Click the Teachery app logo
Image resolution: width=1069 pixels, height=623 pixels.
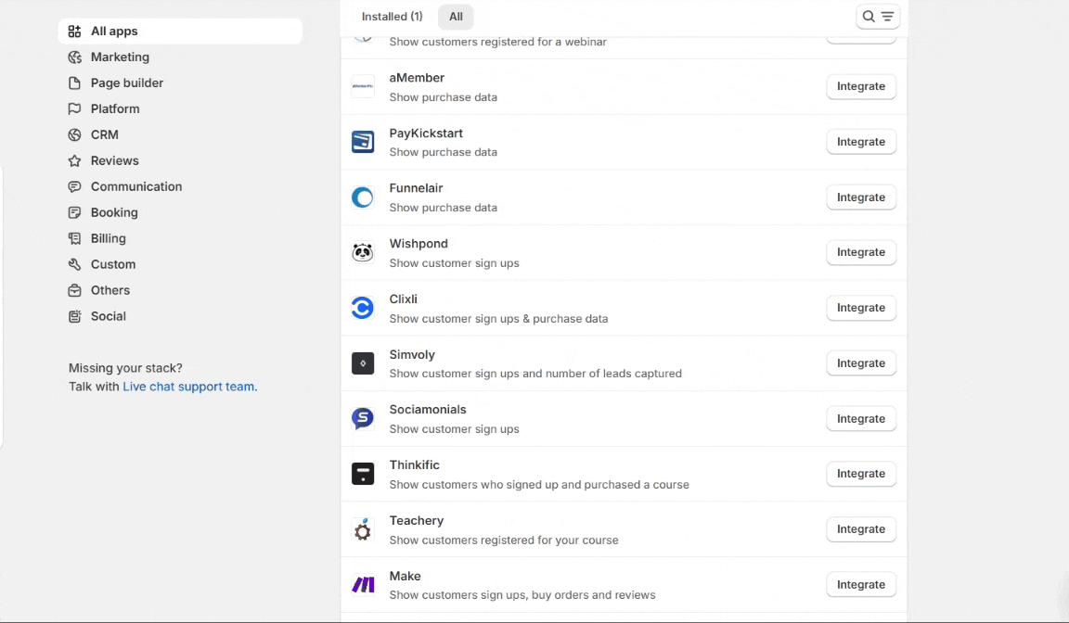coord(363,529)
